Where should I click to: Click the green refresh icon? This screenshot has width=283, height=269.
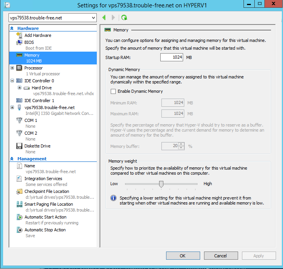click(x=124, y=17)
